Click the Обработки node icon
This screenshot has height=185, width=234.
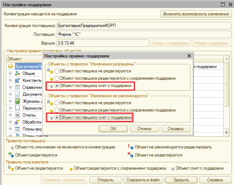[17, 122]
